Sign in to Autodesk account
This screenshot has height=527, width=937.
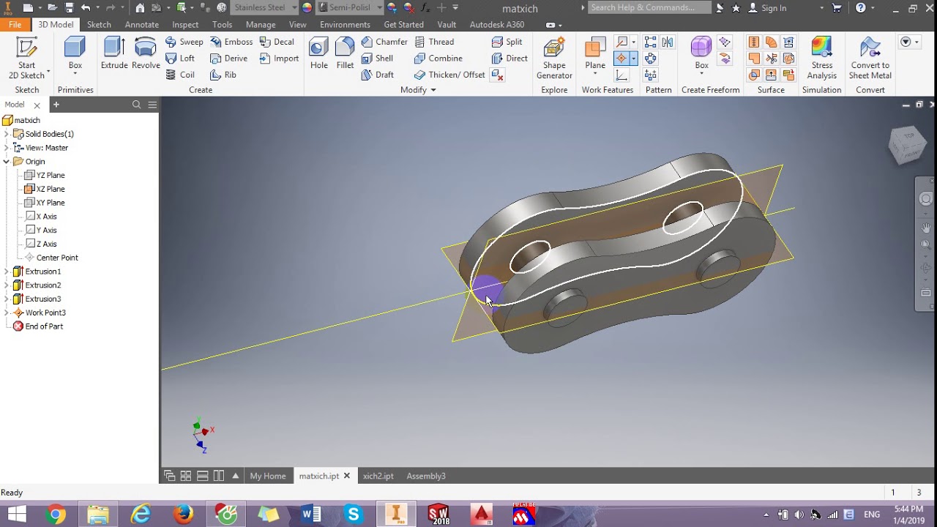767,8
